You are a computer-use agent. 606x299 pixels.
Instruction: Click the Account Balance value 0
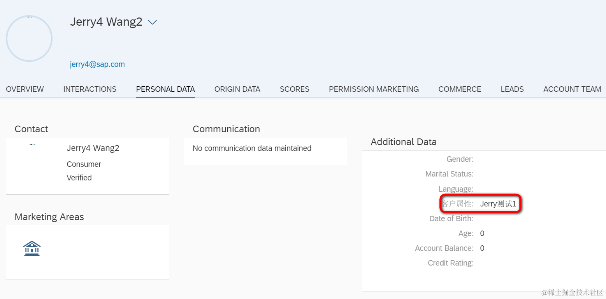point(482,248)
